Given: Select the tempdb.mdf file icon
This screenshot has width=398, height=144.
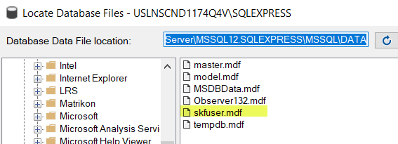Looking at the screenshot, I should tap(186, 125).
